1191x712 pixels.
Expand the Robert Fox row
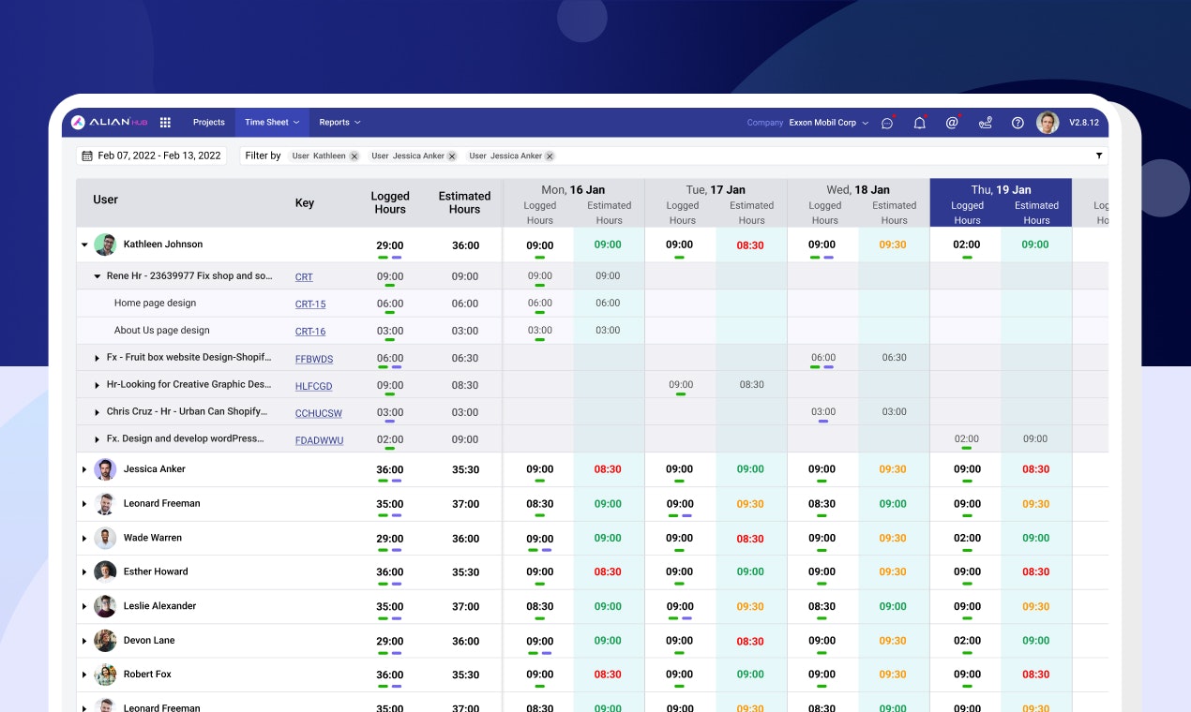pyautogui.click(x=84, y=675)
